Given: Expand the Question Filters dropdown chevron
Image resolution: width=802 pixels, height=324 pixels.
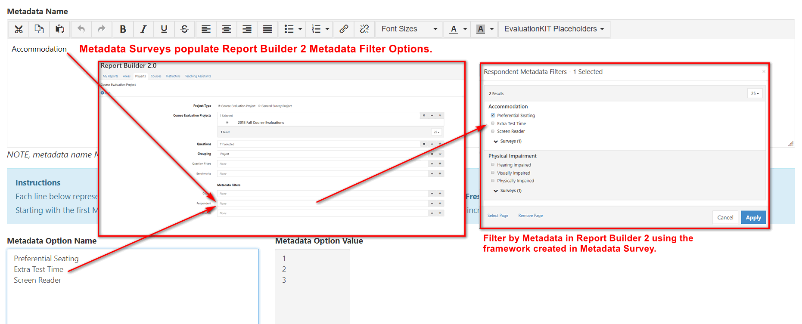Looking at the screenshot, I should click(432, 164).
